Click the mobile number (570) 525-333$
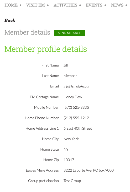 76,107
